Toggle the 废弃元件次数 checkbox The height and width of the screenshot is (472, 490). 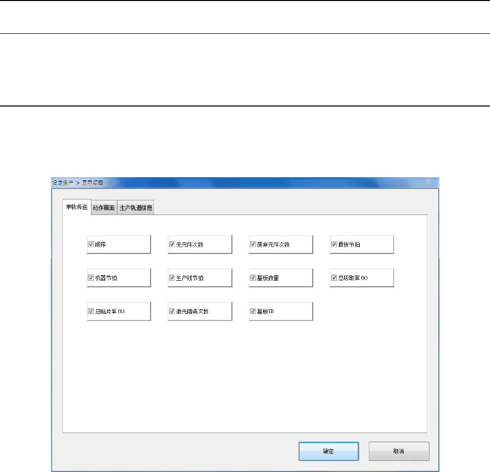[253, 244]
